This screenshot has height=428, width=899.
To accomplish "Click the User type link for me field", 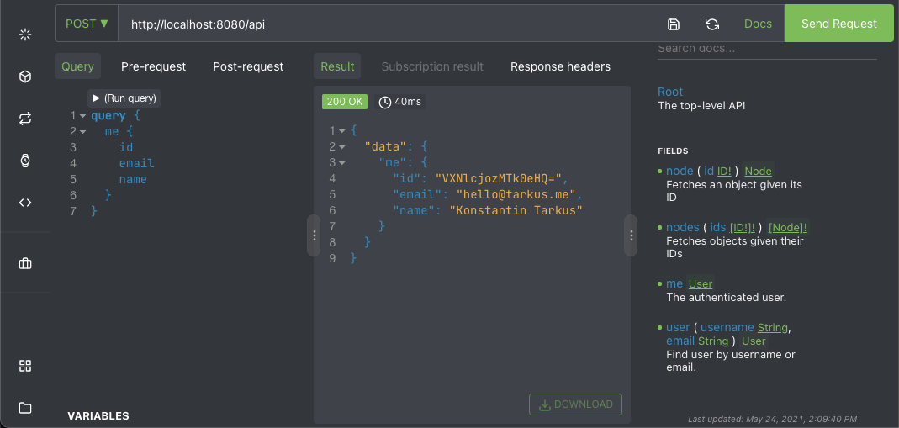I will pos(701,284).
